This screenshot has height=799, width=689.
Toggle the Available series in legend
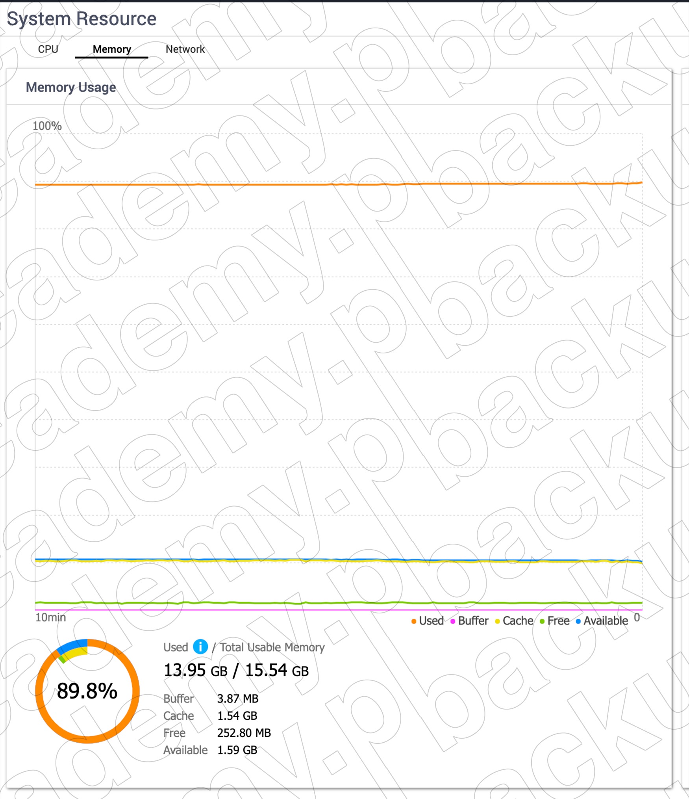point(602,621)
